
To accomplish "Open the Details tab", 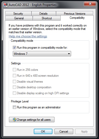I will pyautogui.click(x=43, y=14).
